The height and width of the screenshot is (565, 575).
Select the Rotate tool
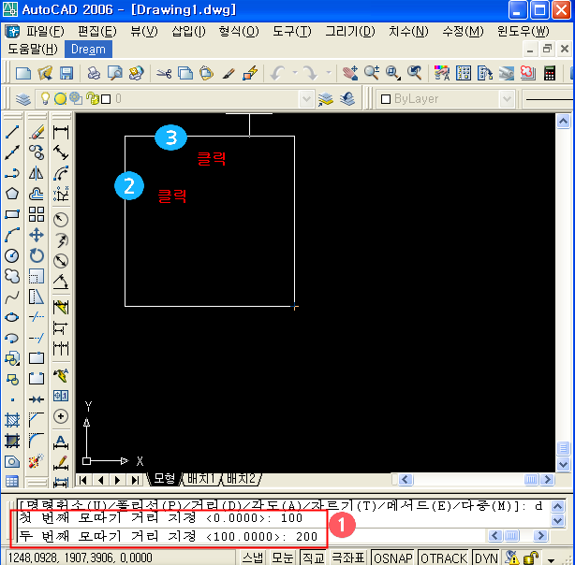[37, 255]
